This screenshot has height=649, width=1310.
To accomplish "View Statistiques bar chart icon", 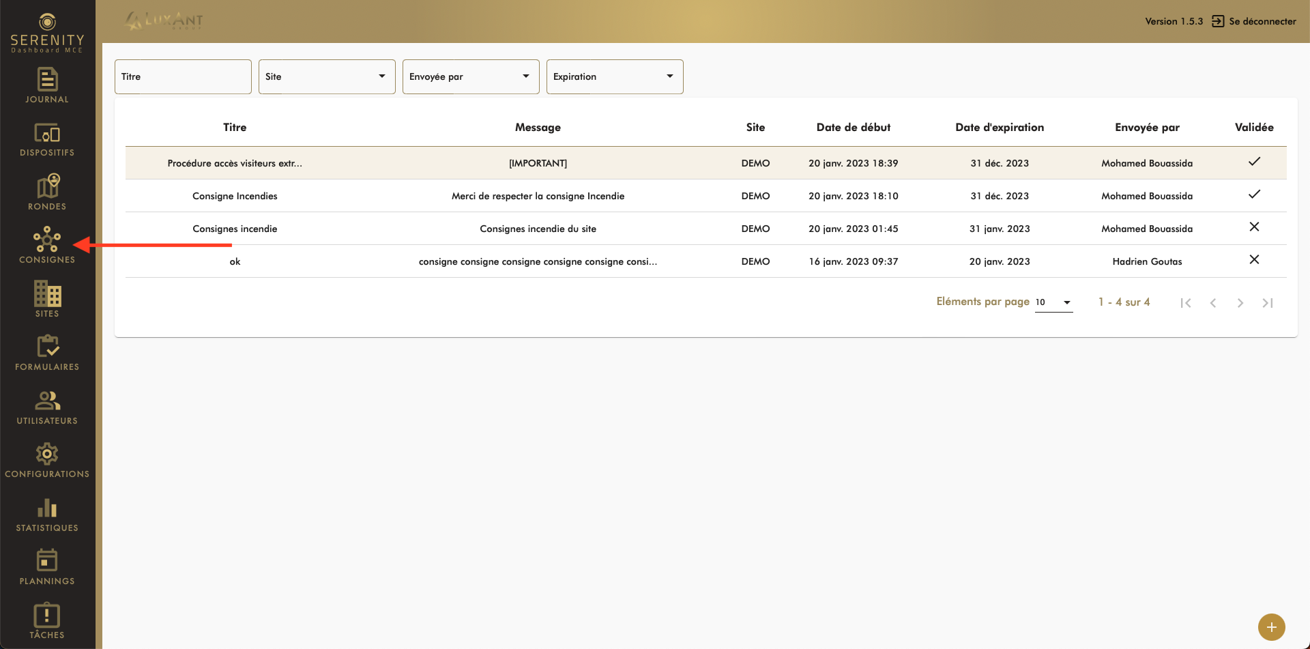I will 47,508.
